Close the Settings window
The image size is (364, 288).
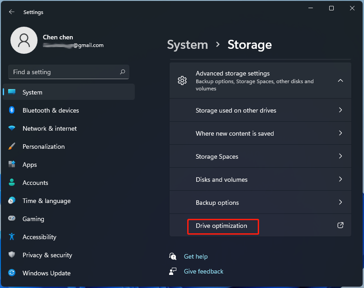(352, 8)
